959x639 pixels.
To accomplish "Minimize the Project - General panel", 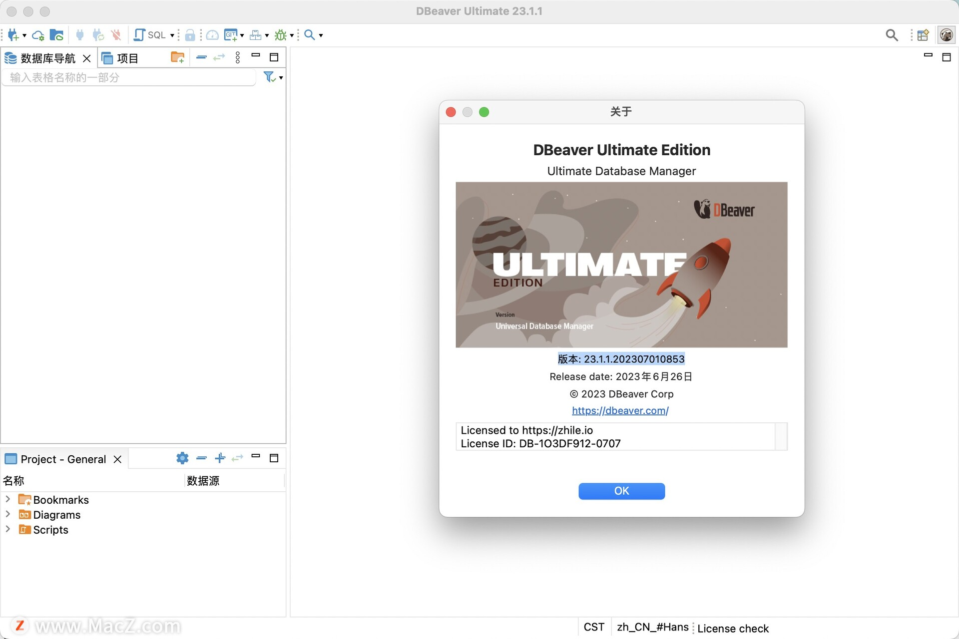I will click(256, 456).
